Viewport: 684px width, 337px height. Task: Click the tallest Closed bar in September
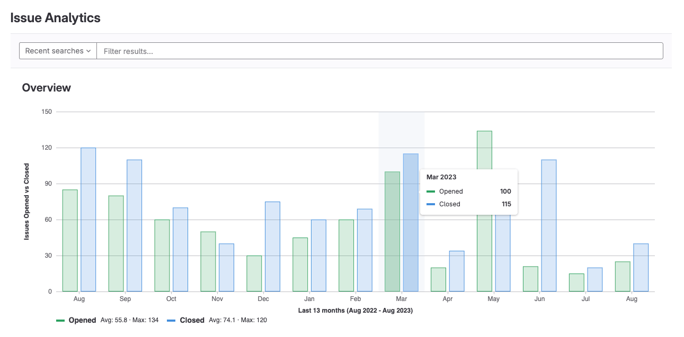click(x=134, y=222)
